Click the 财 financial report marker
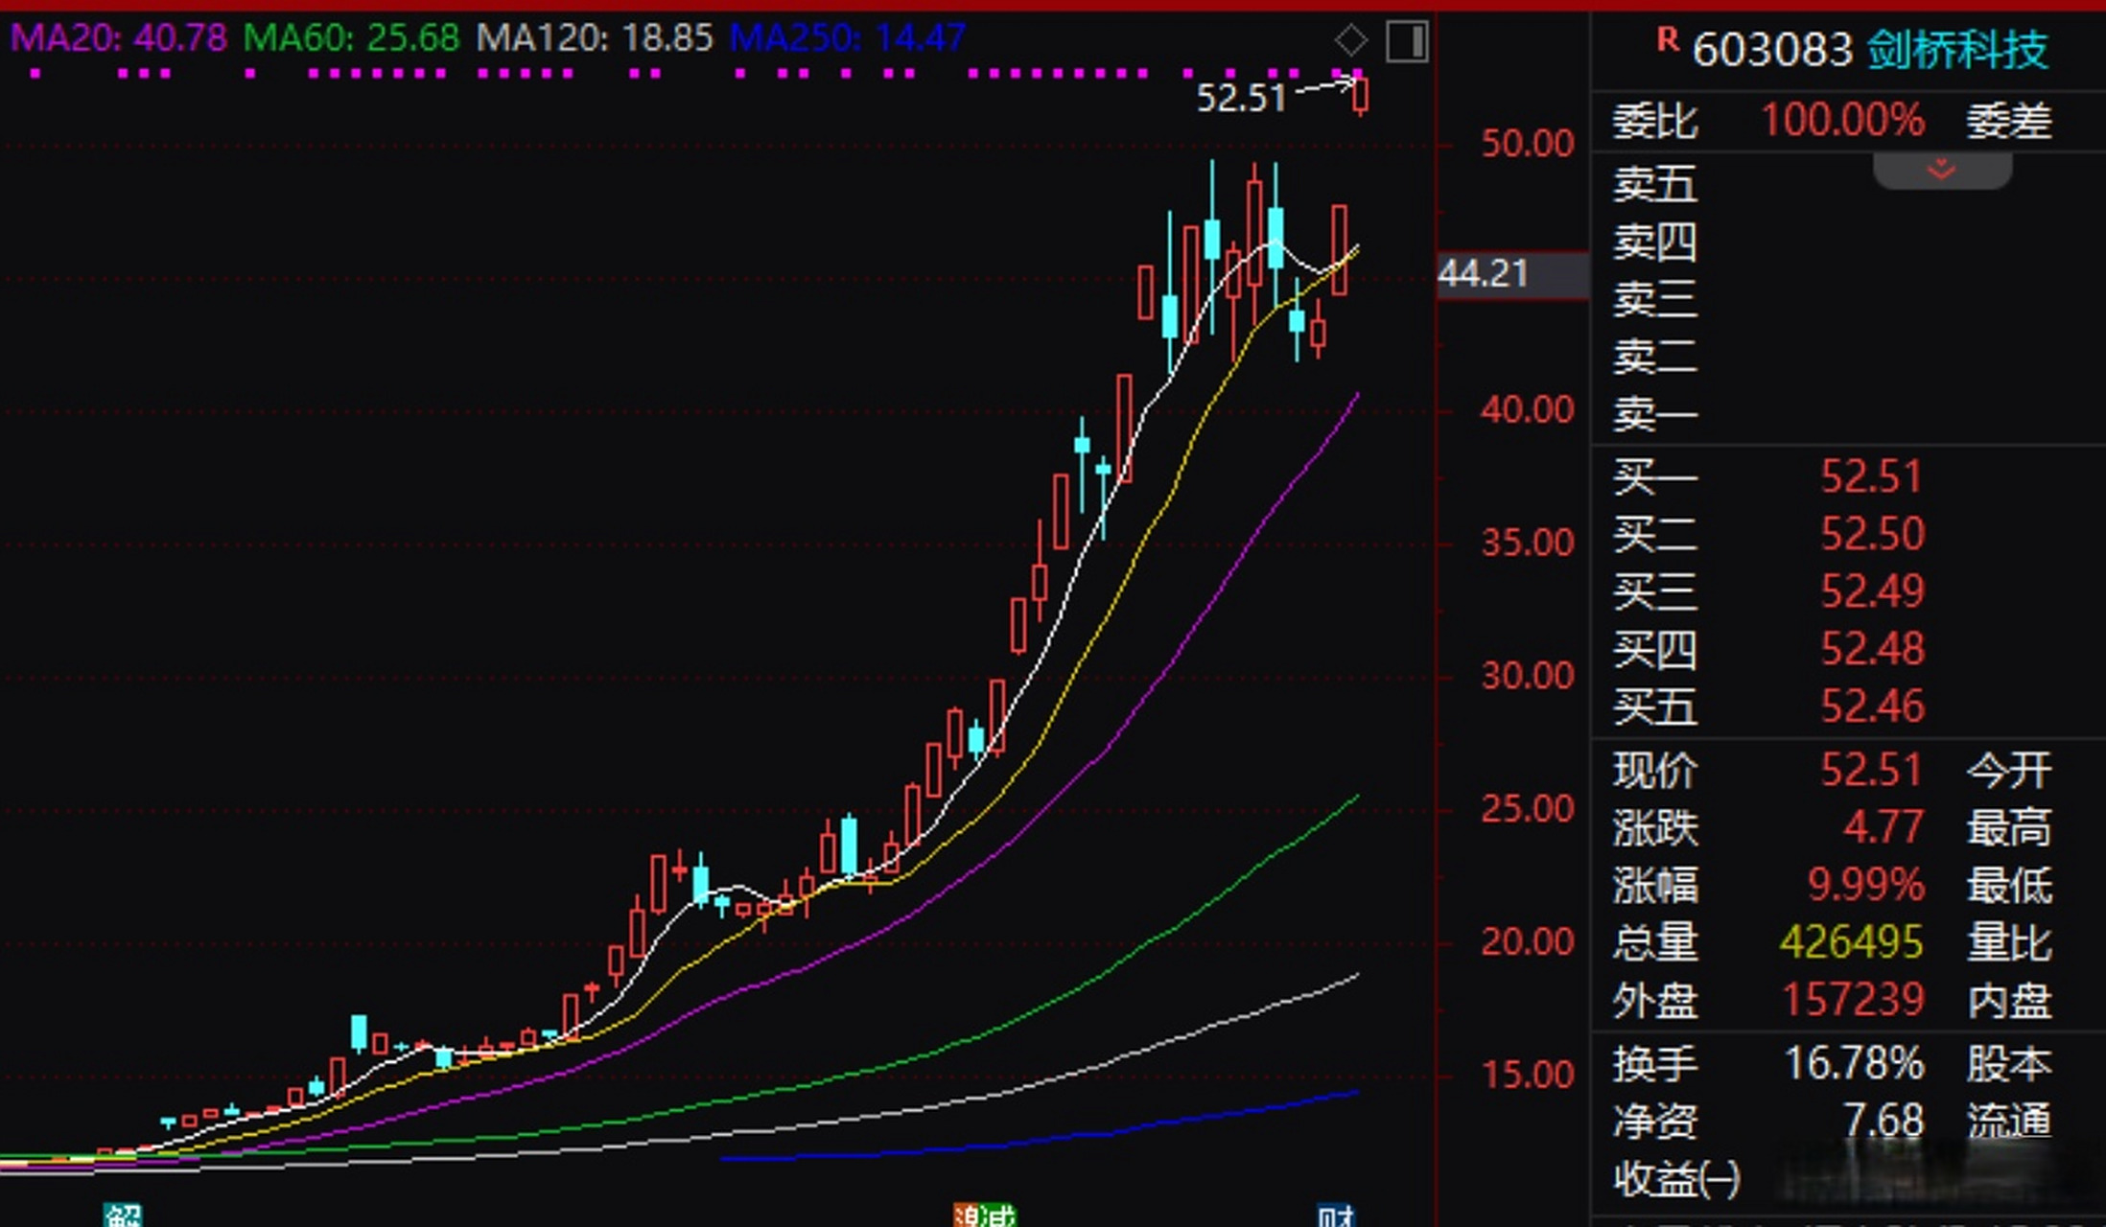2106x1227 pixels. [x=1336, y=1215]
